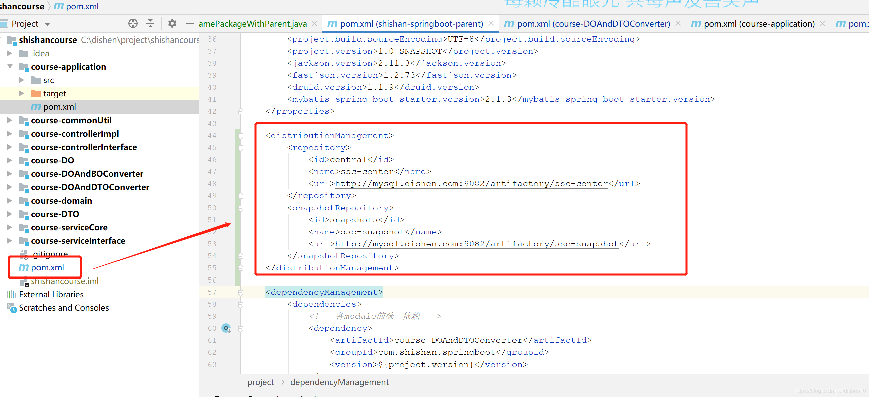Switch to pom.xml (course-application) tab
Screen dimensions: 869x397
[759, 24]
